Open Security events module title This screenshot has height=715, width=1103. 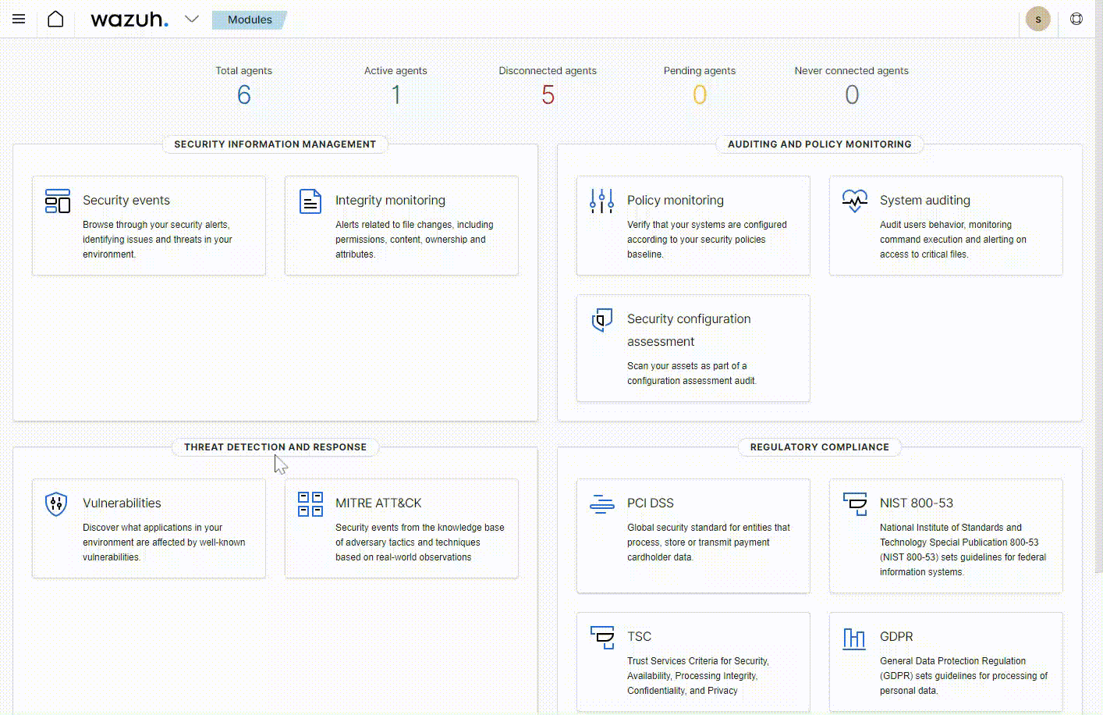coord(126,201)
